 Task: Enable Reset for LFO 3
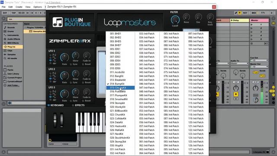pyautogui.click(x=83, y=101)
